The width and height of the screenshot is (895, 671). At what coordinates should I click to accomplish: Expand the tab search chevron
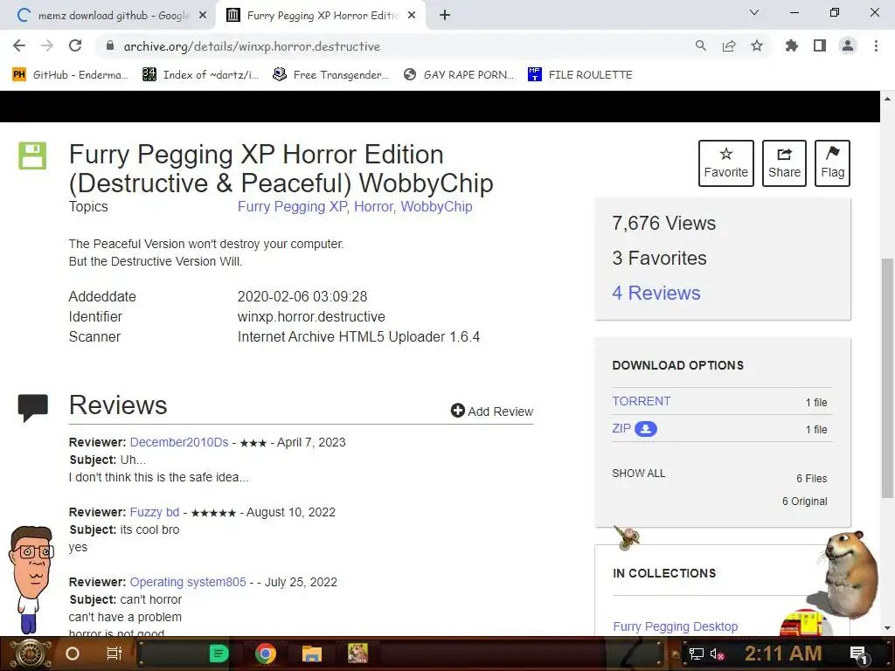[754, 12]
